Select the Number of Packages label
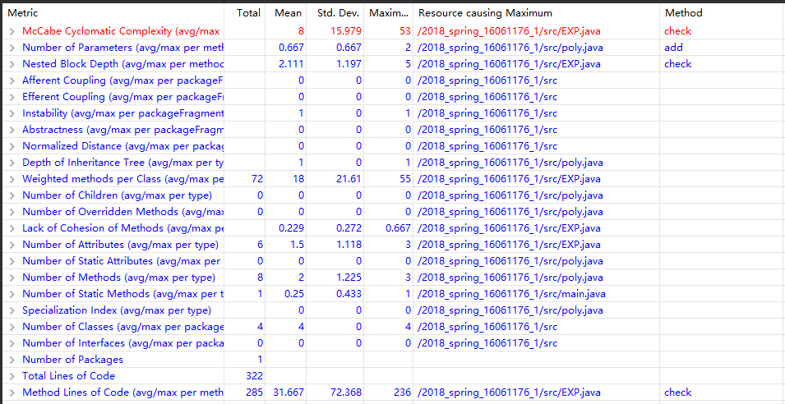The image size is (785, 404). click(x=72, y=360)
